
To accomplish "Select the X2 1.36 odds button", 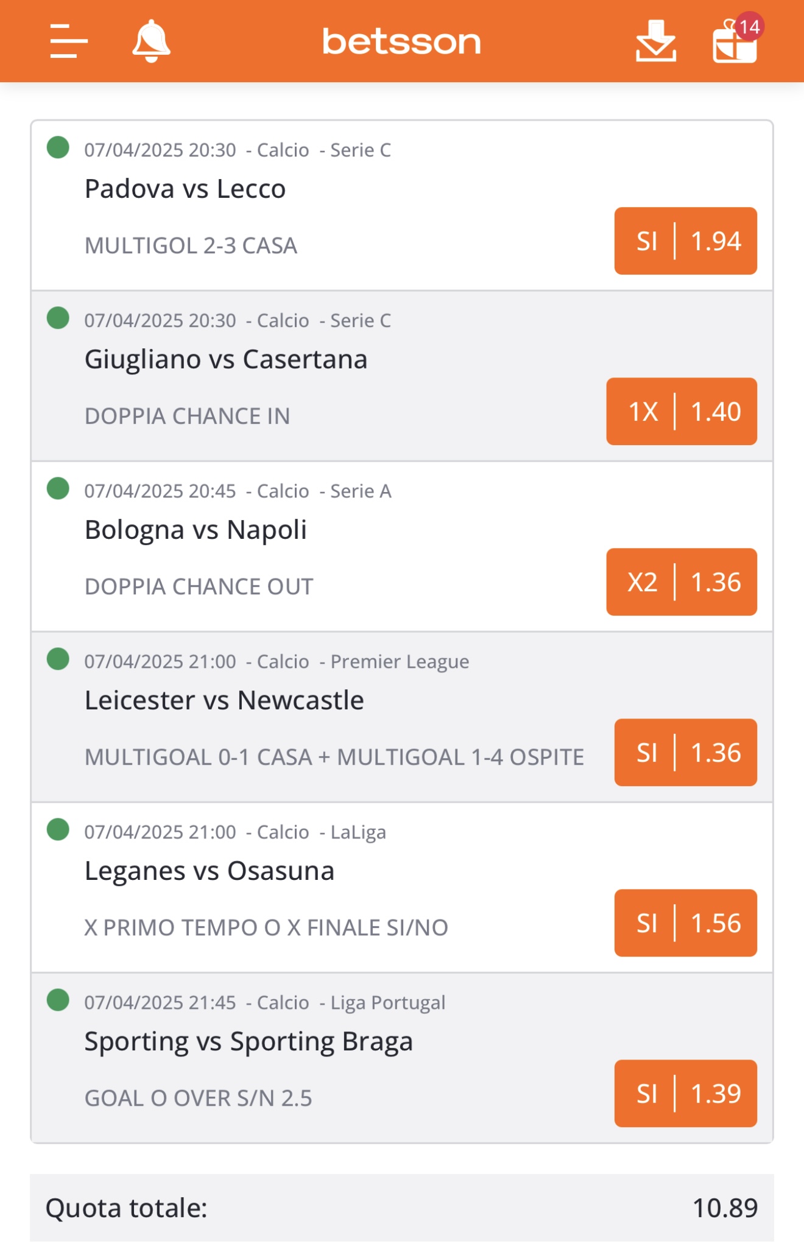I will [682, 582].
